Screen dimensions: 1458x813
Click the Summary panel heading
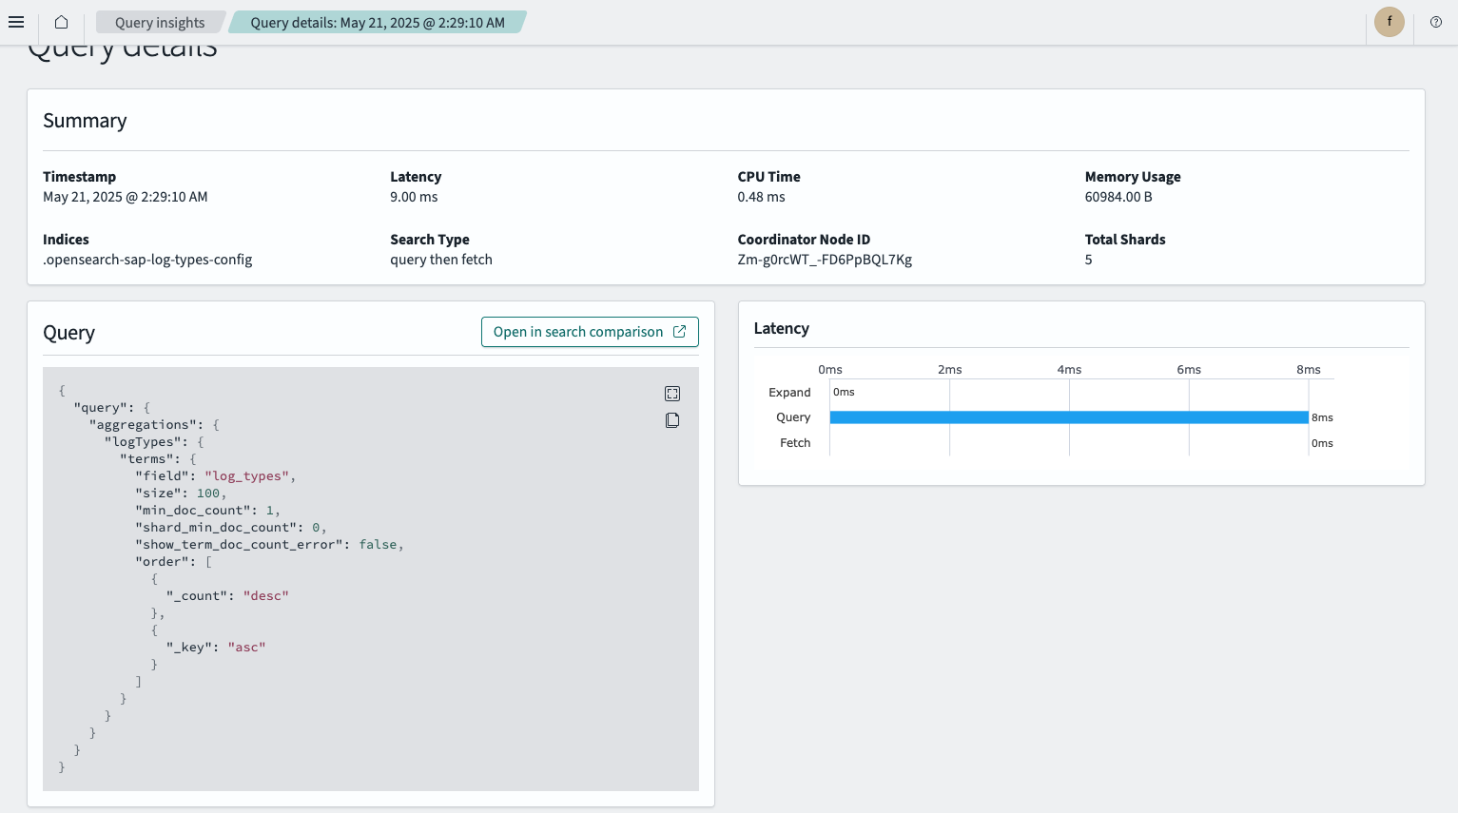(x=85, y=121)
